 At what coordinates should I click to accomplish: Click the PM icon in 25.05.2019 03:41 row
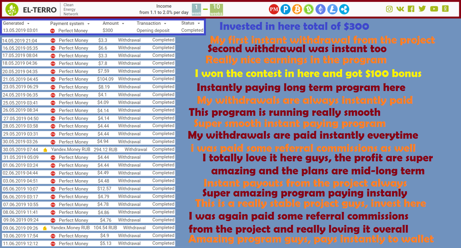[53, 103]
